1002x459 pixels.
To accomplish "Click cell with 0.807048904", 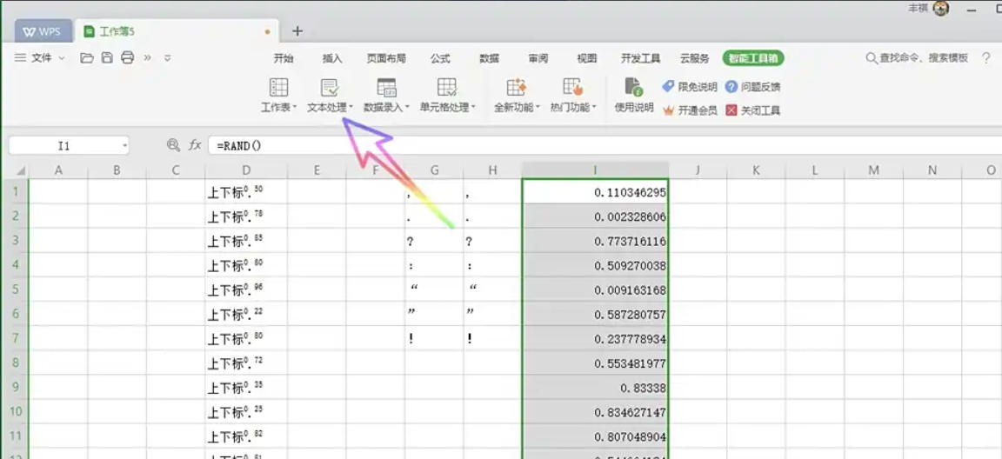I will click(595, 436).
